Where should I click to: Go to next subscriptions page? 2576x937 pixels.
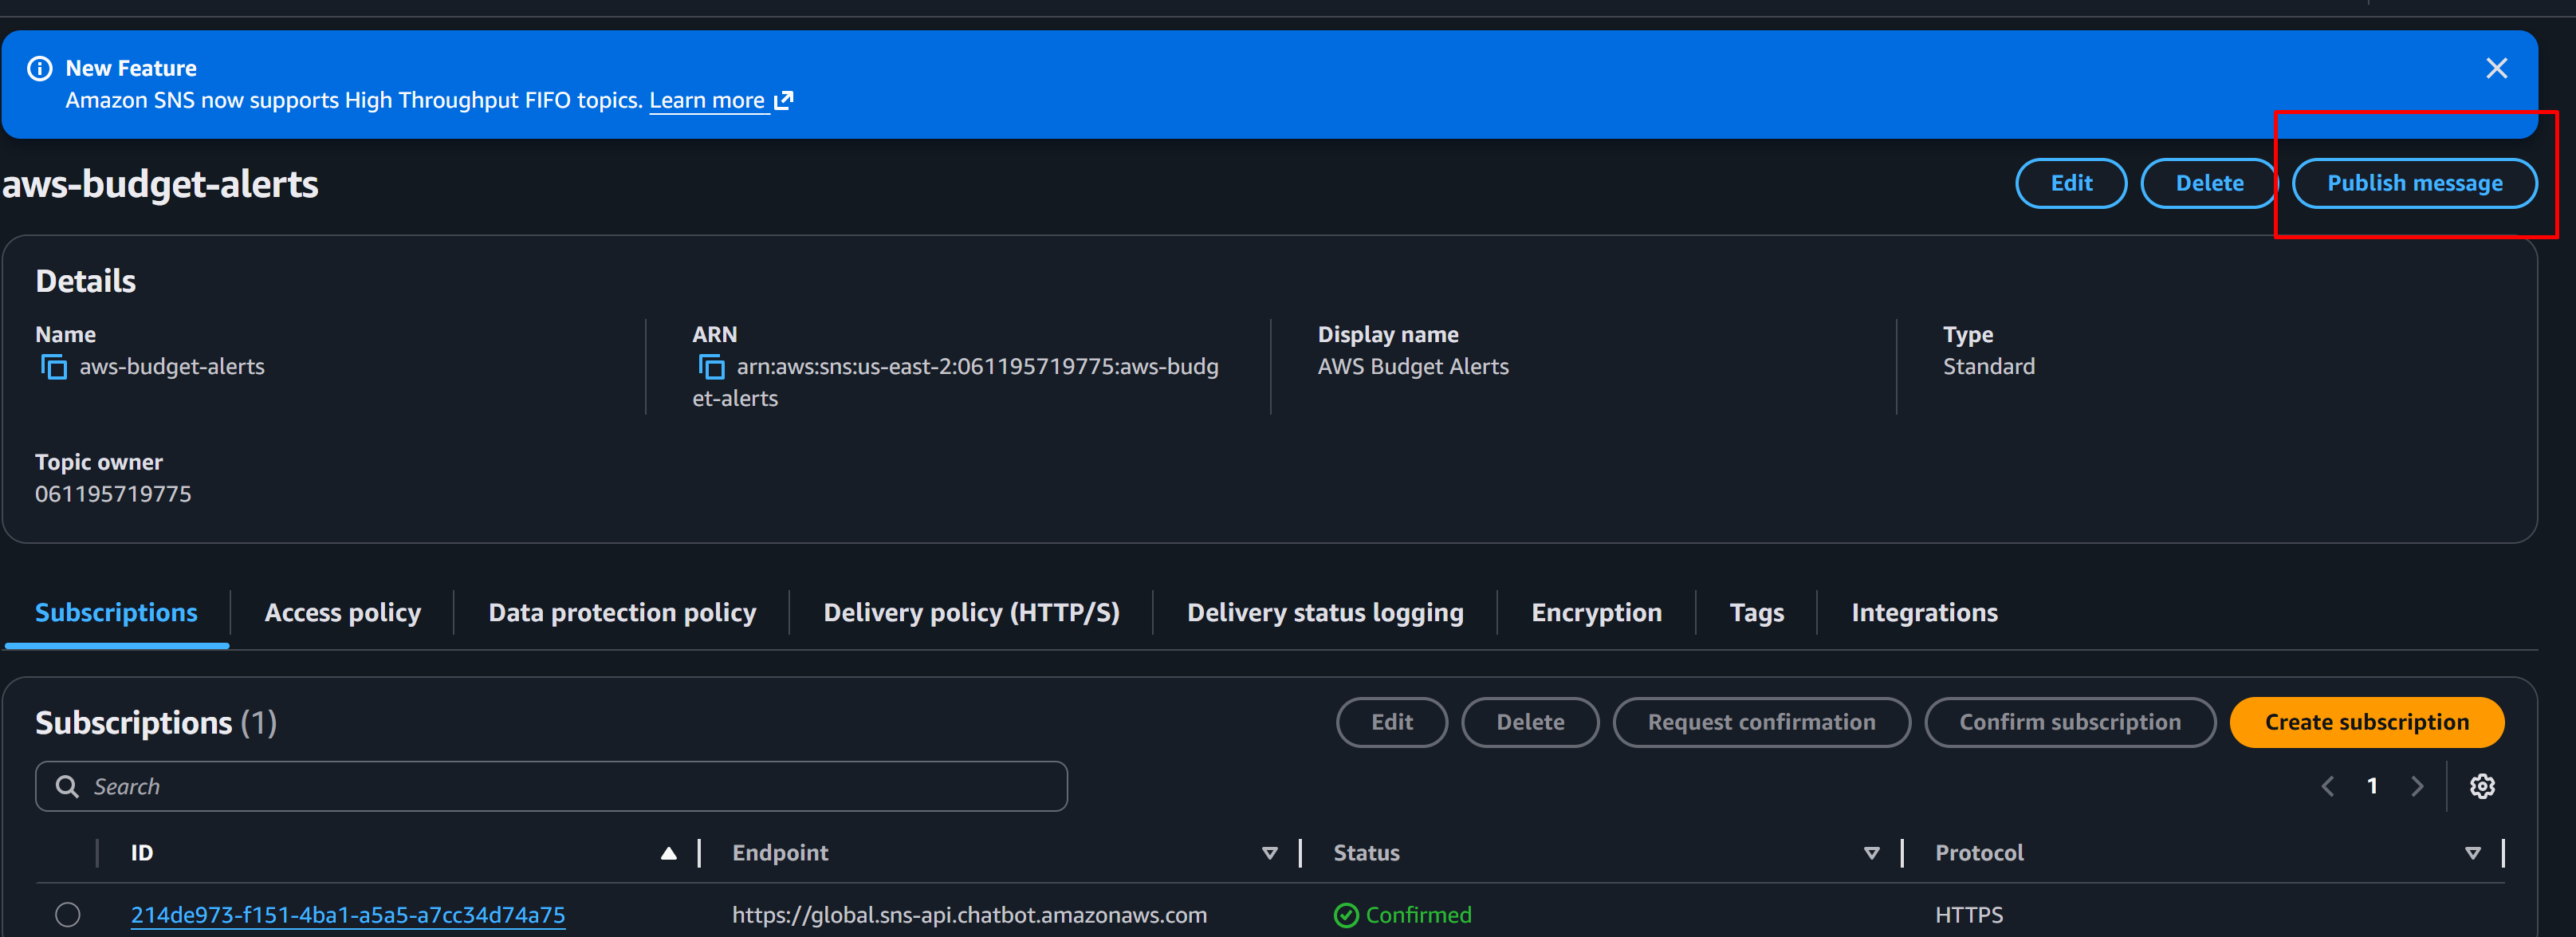tap(2417, 786)
